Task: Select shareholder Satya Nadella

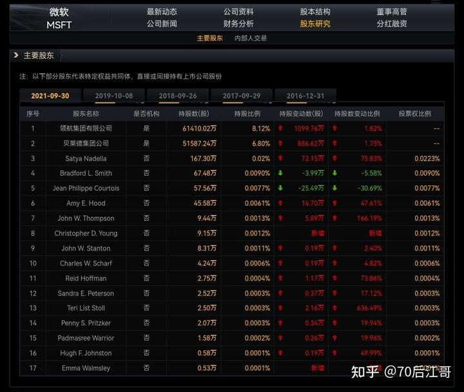Action: [86, 158]
